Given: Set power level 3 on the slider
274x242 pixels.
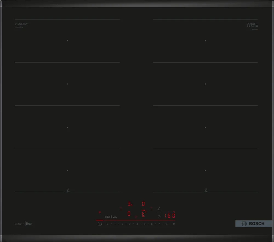Looking at the screenshot, I should click(130, 224).
